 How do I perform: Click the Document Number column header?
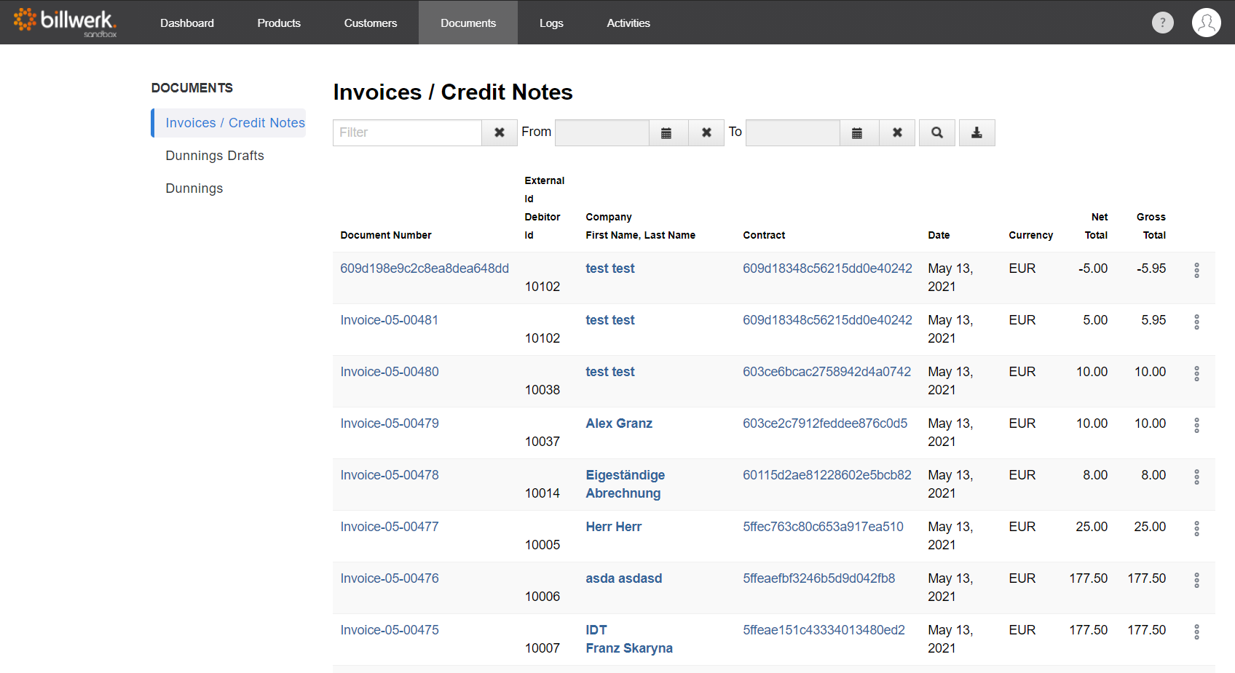386,235
